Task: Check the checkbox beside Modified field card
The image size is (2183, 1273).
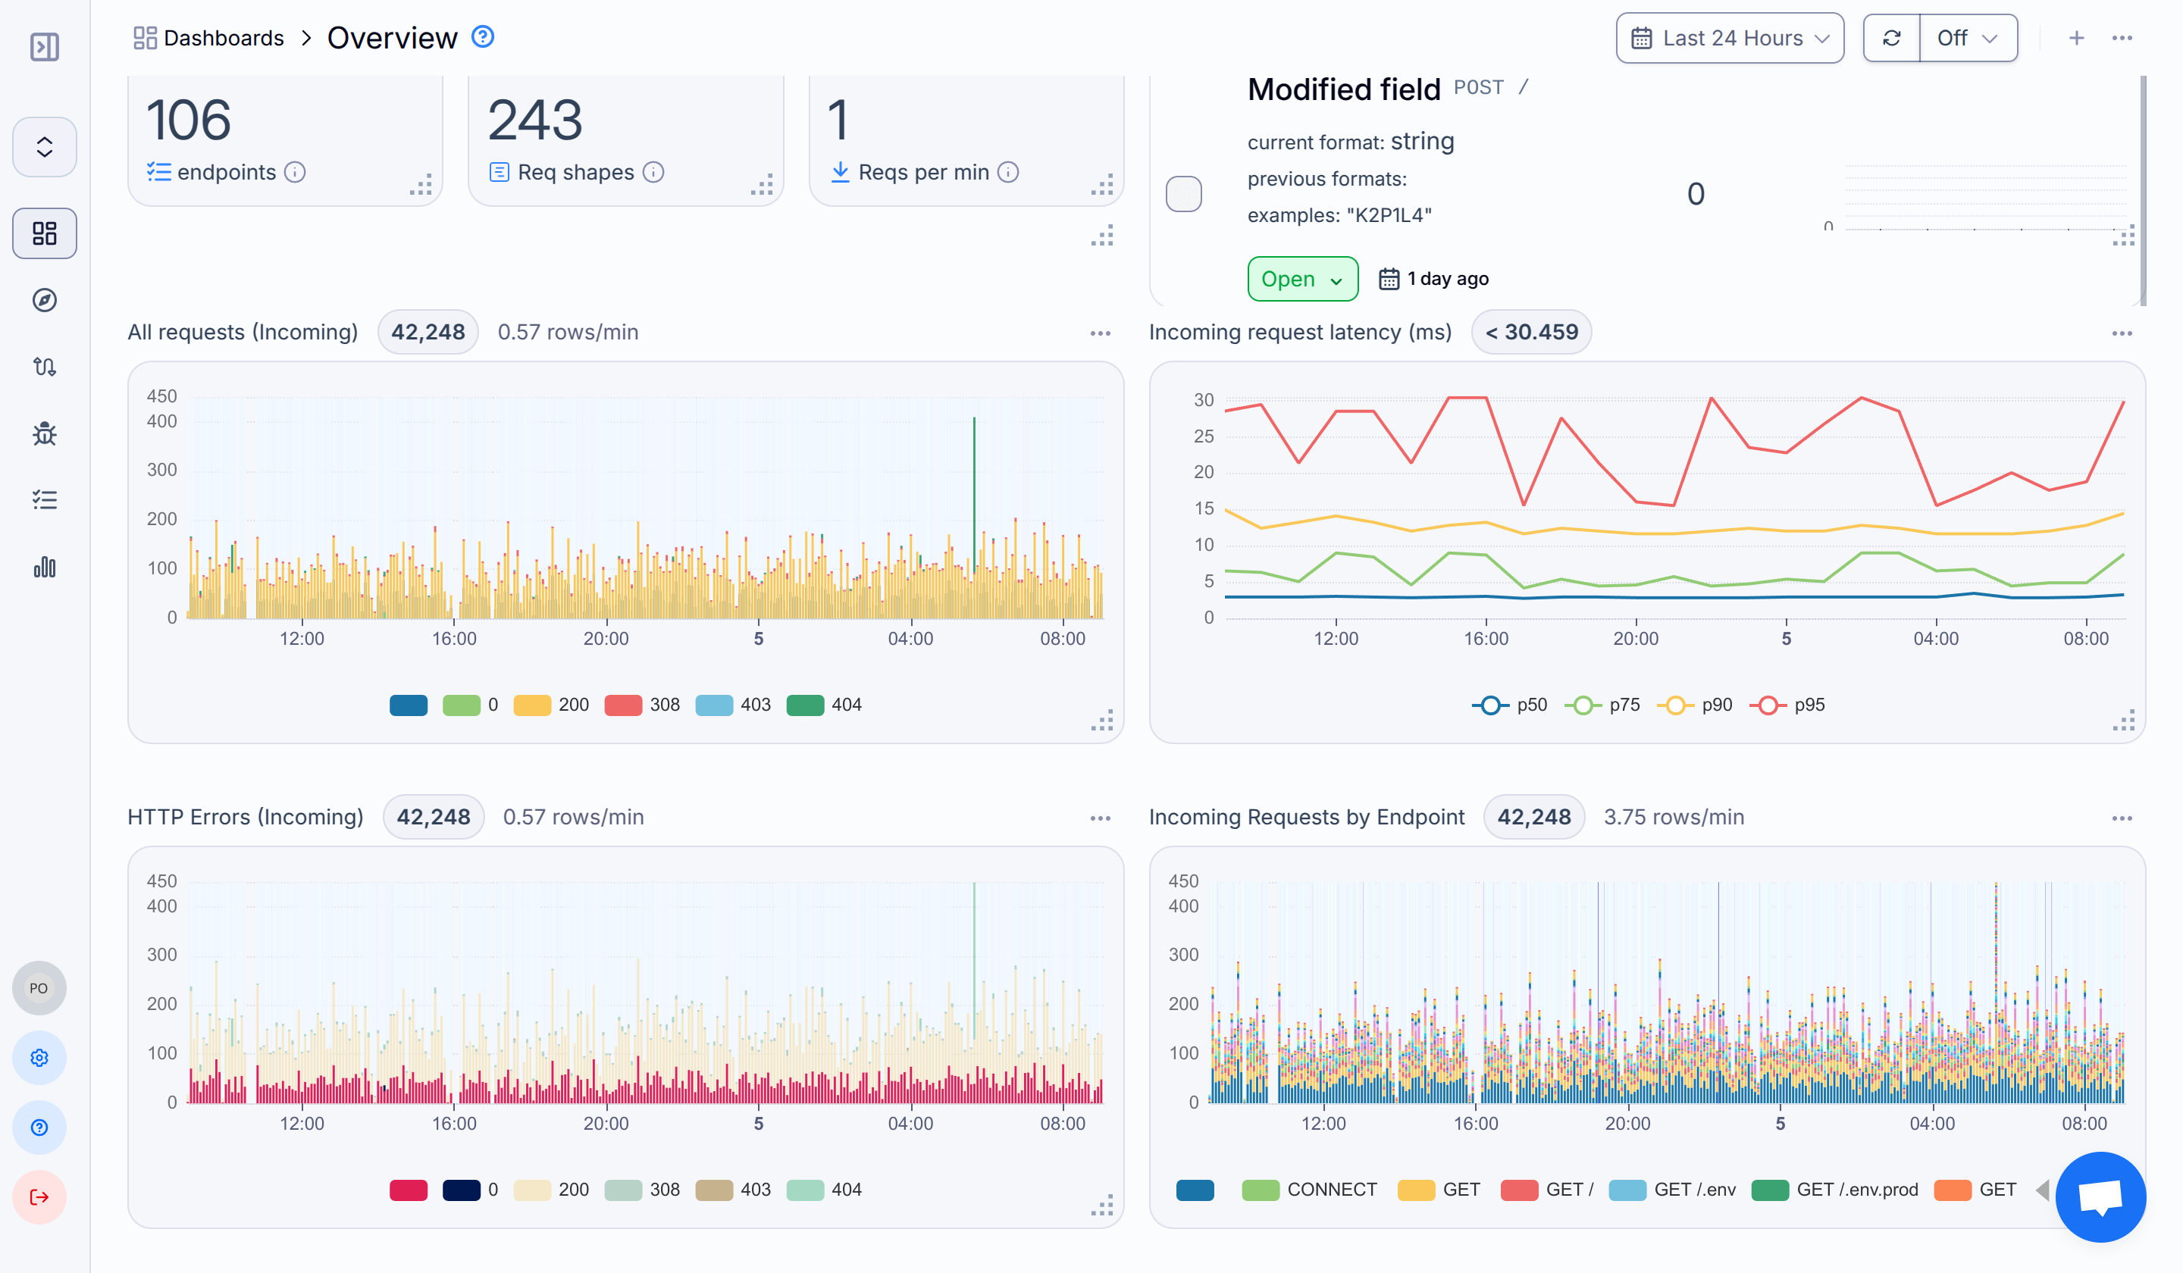Action: point(1185,194)
